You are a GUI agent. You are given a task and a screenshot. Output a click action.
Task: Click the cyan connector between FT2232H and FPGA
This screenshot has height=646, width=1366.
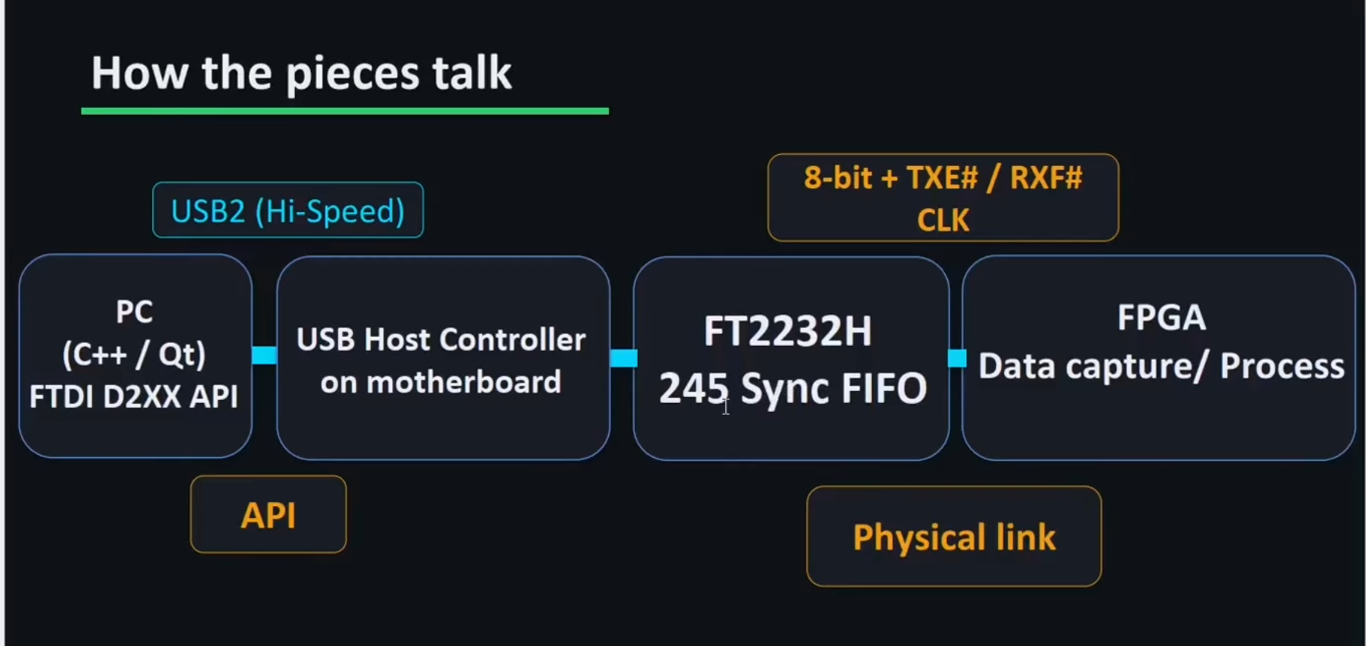[x=957, y=359]
